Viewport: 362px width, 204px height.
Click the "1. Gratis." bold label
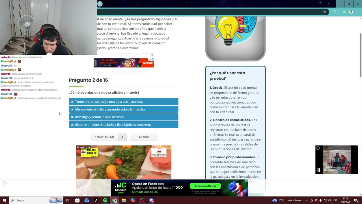click(216, 88)
